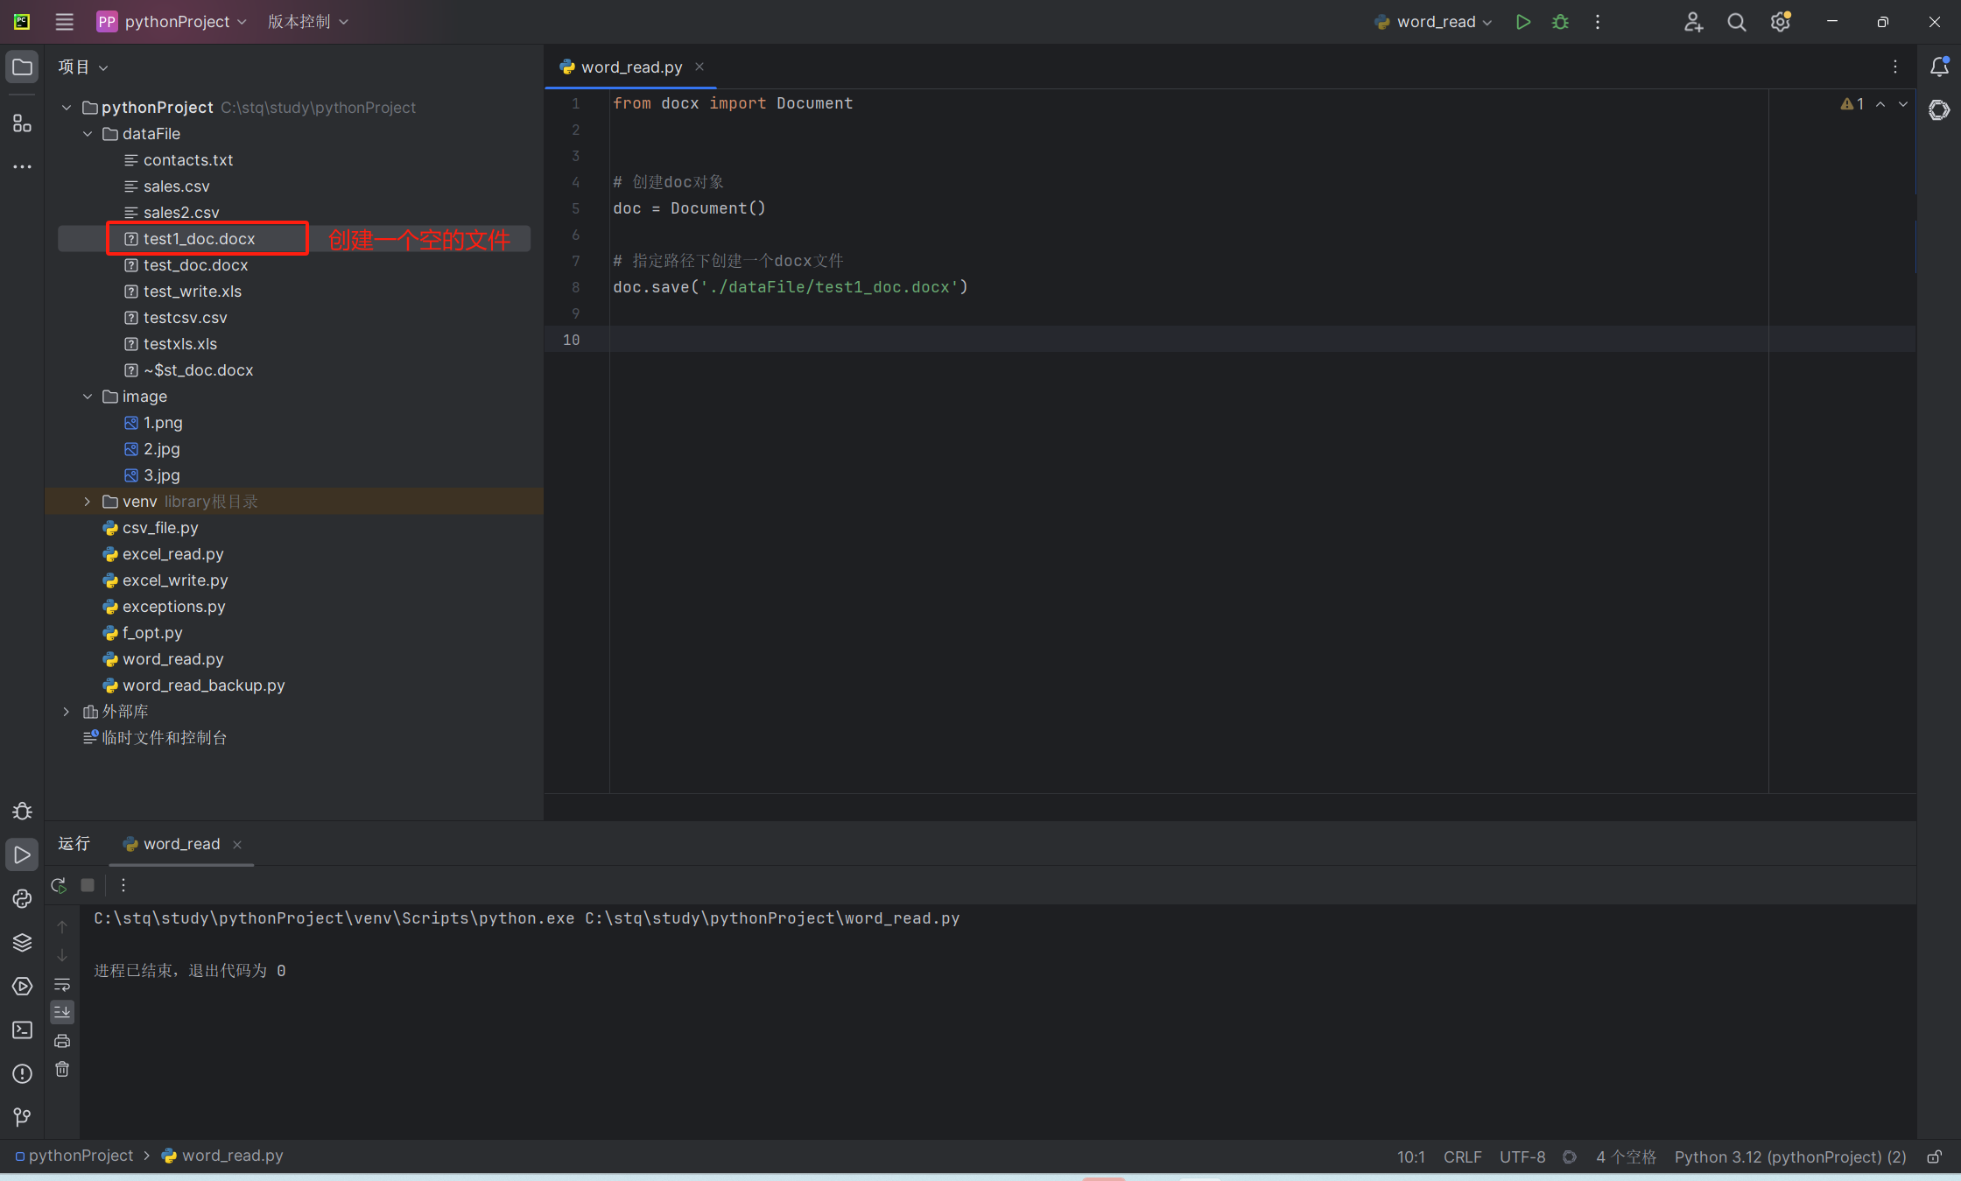Open the Git tool window icon
The image size is (1961, 1181).
(22, 1117)
